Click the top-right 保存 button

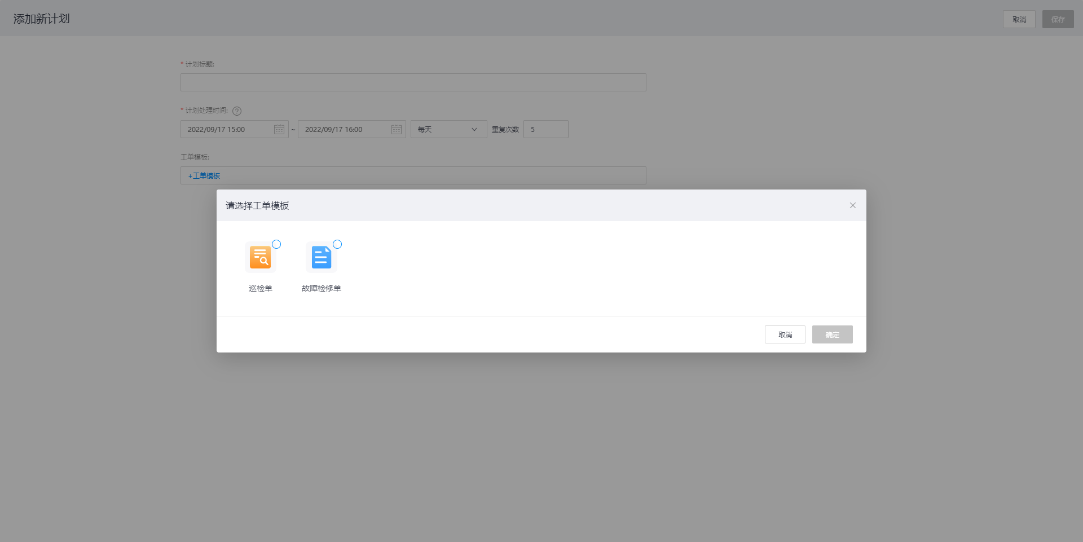[1058, 19]
